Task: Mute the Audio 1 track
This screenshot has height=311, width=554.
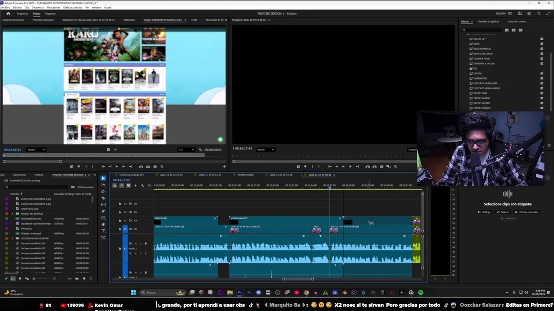Action: (x=135, y=244)
